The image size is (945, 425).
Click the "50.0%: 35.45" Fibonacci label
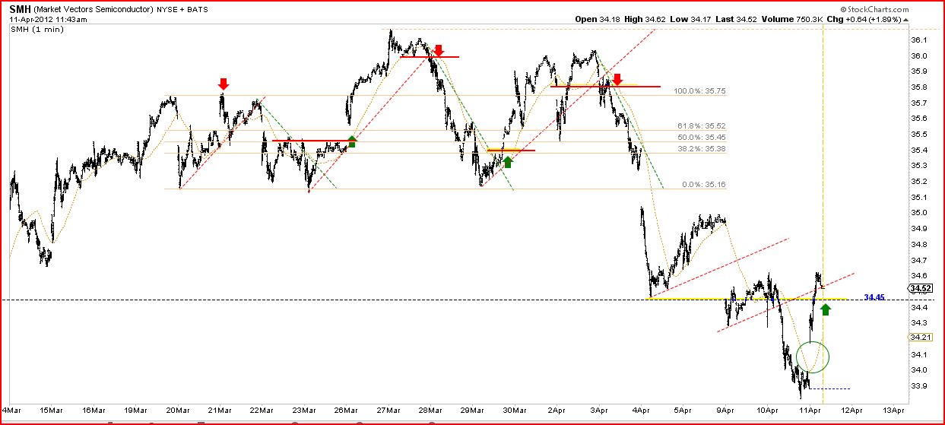[x=701, y=137]
